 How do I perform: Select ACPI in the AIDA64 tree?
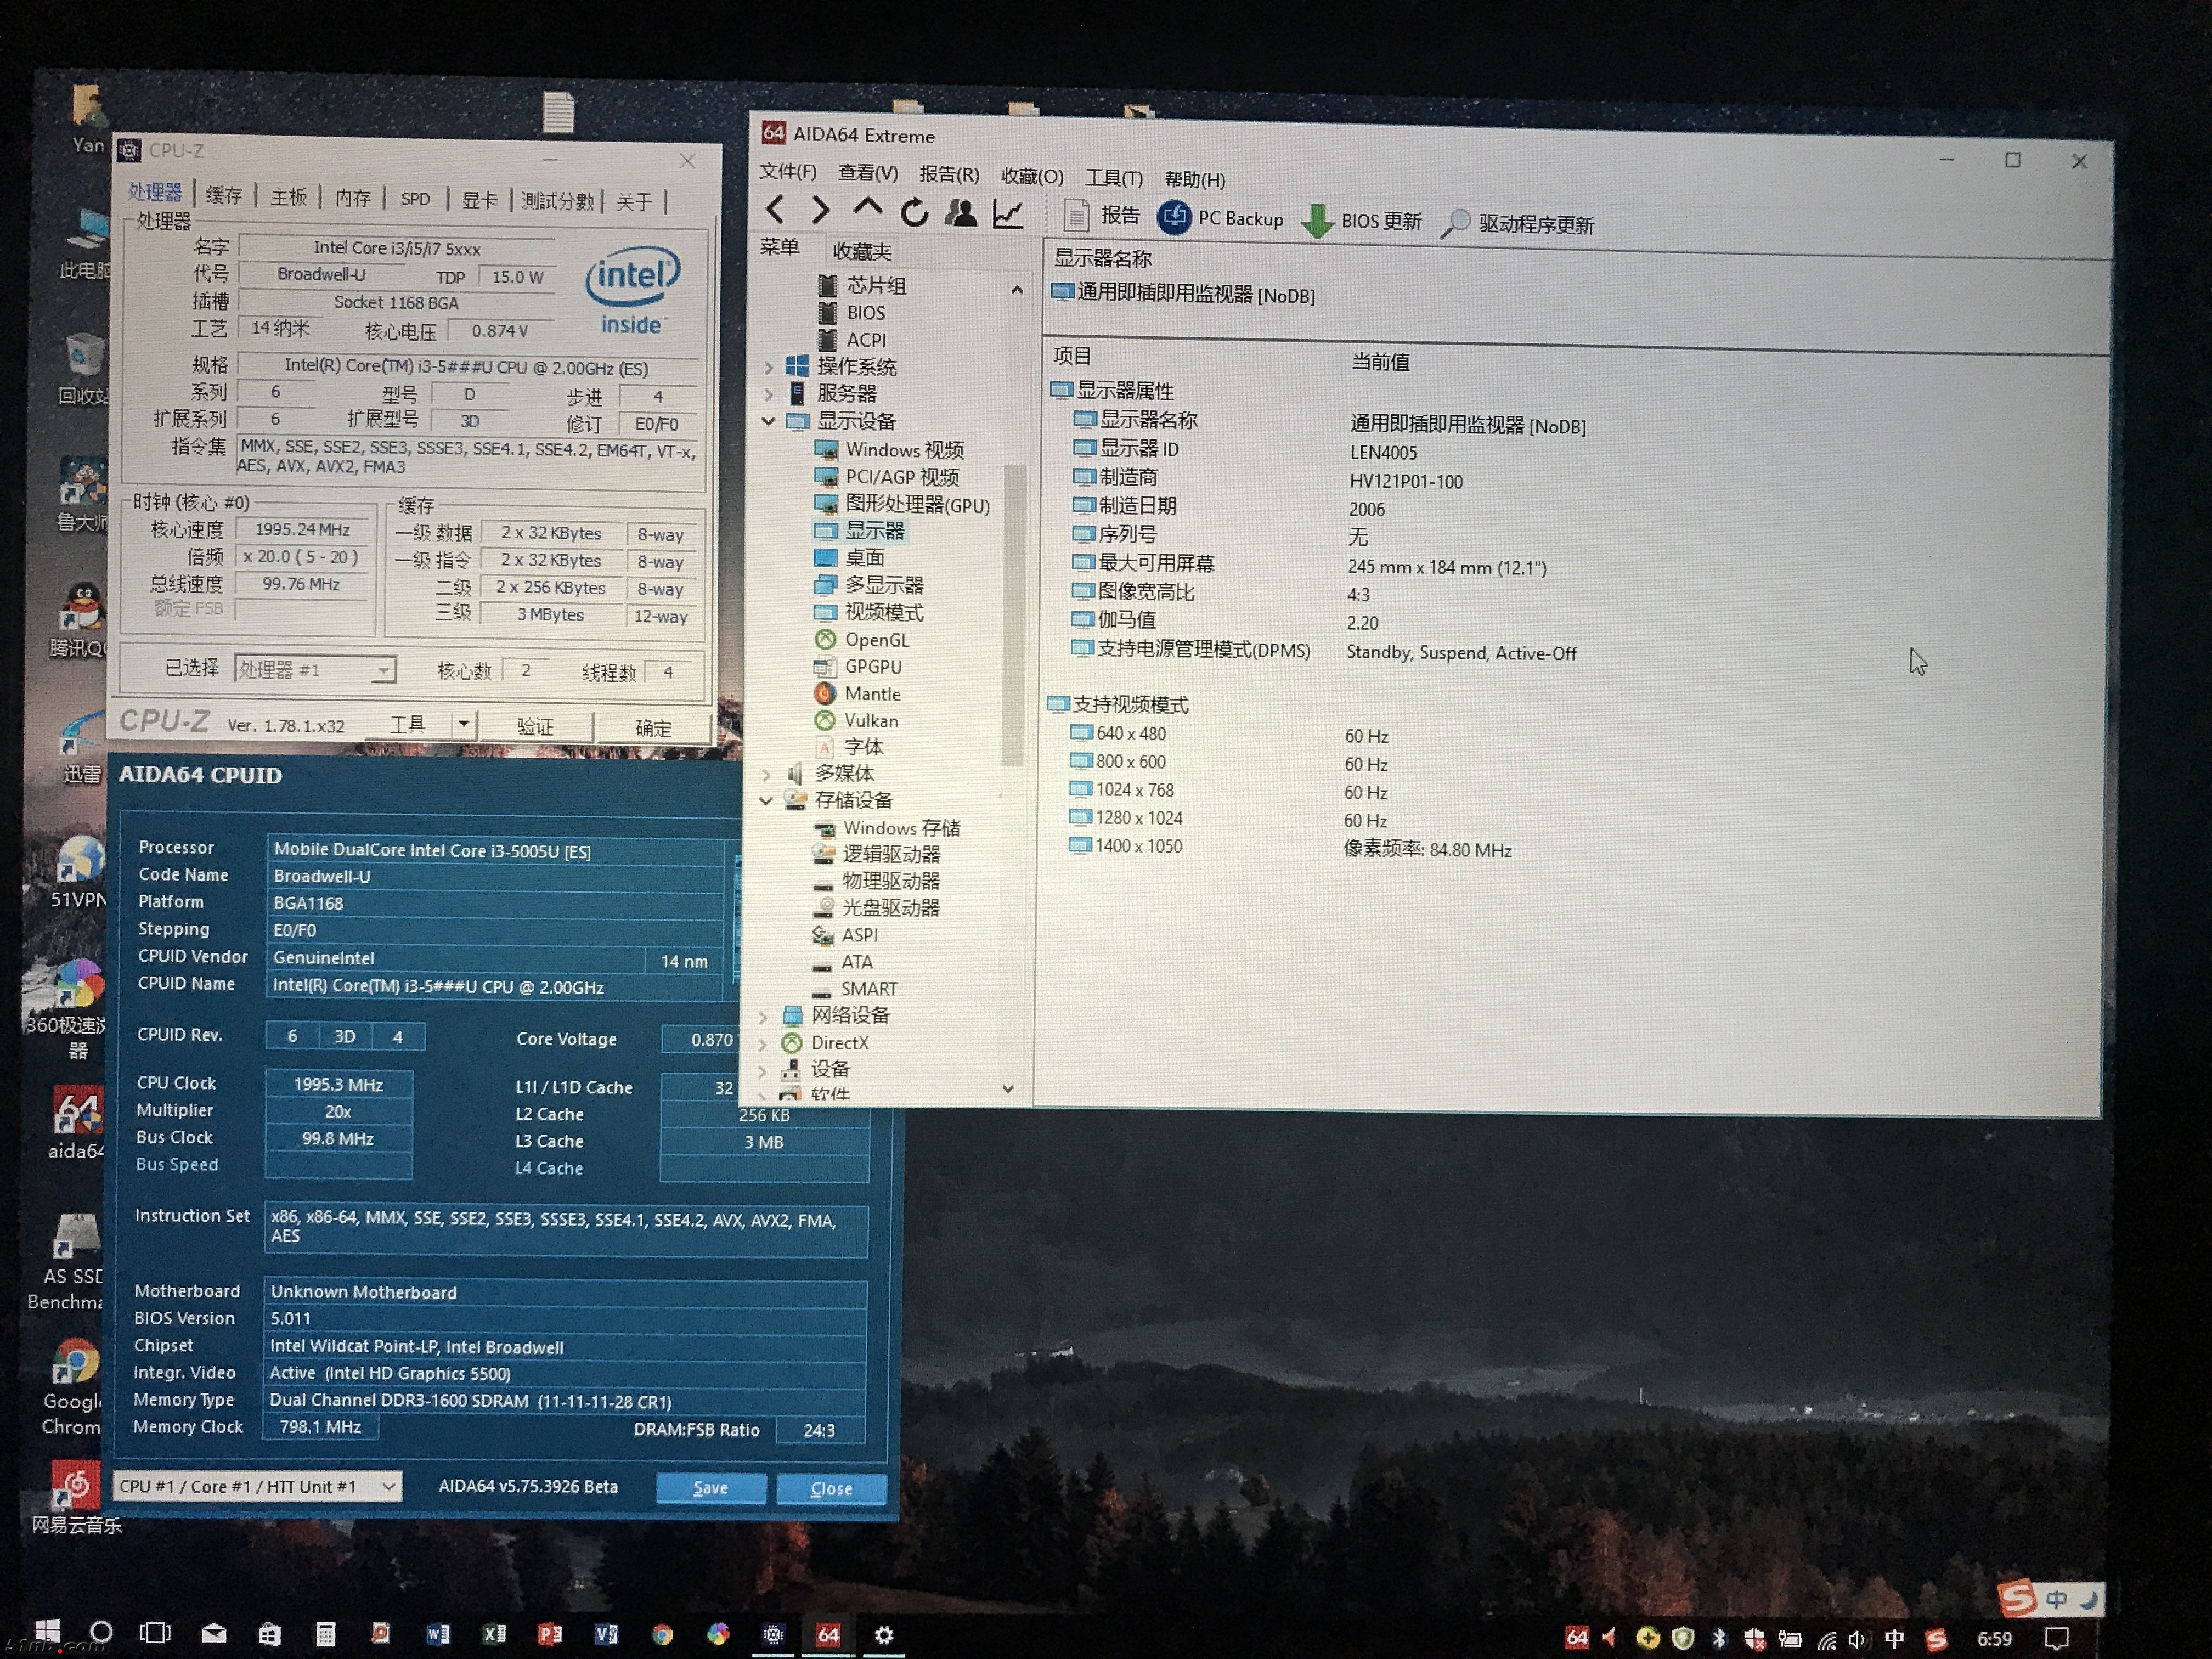click(852, 340)
